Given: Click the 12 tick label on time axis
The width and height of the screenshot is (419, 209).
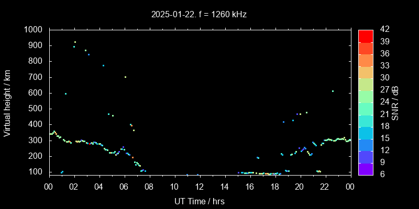Looking at the screenshot, I should click(200, 185).
